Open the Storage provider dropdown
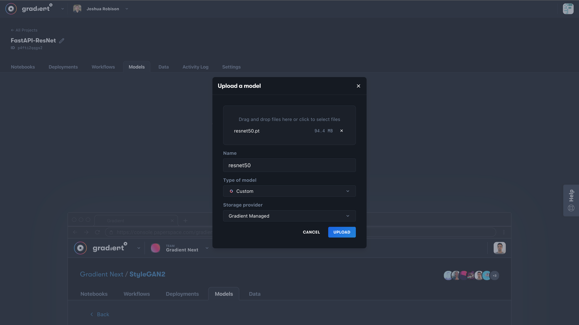 (289, 216)
